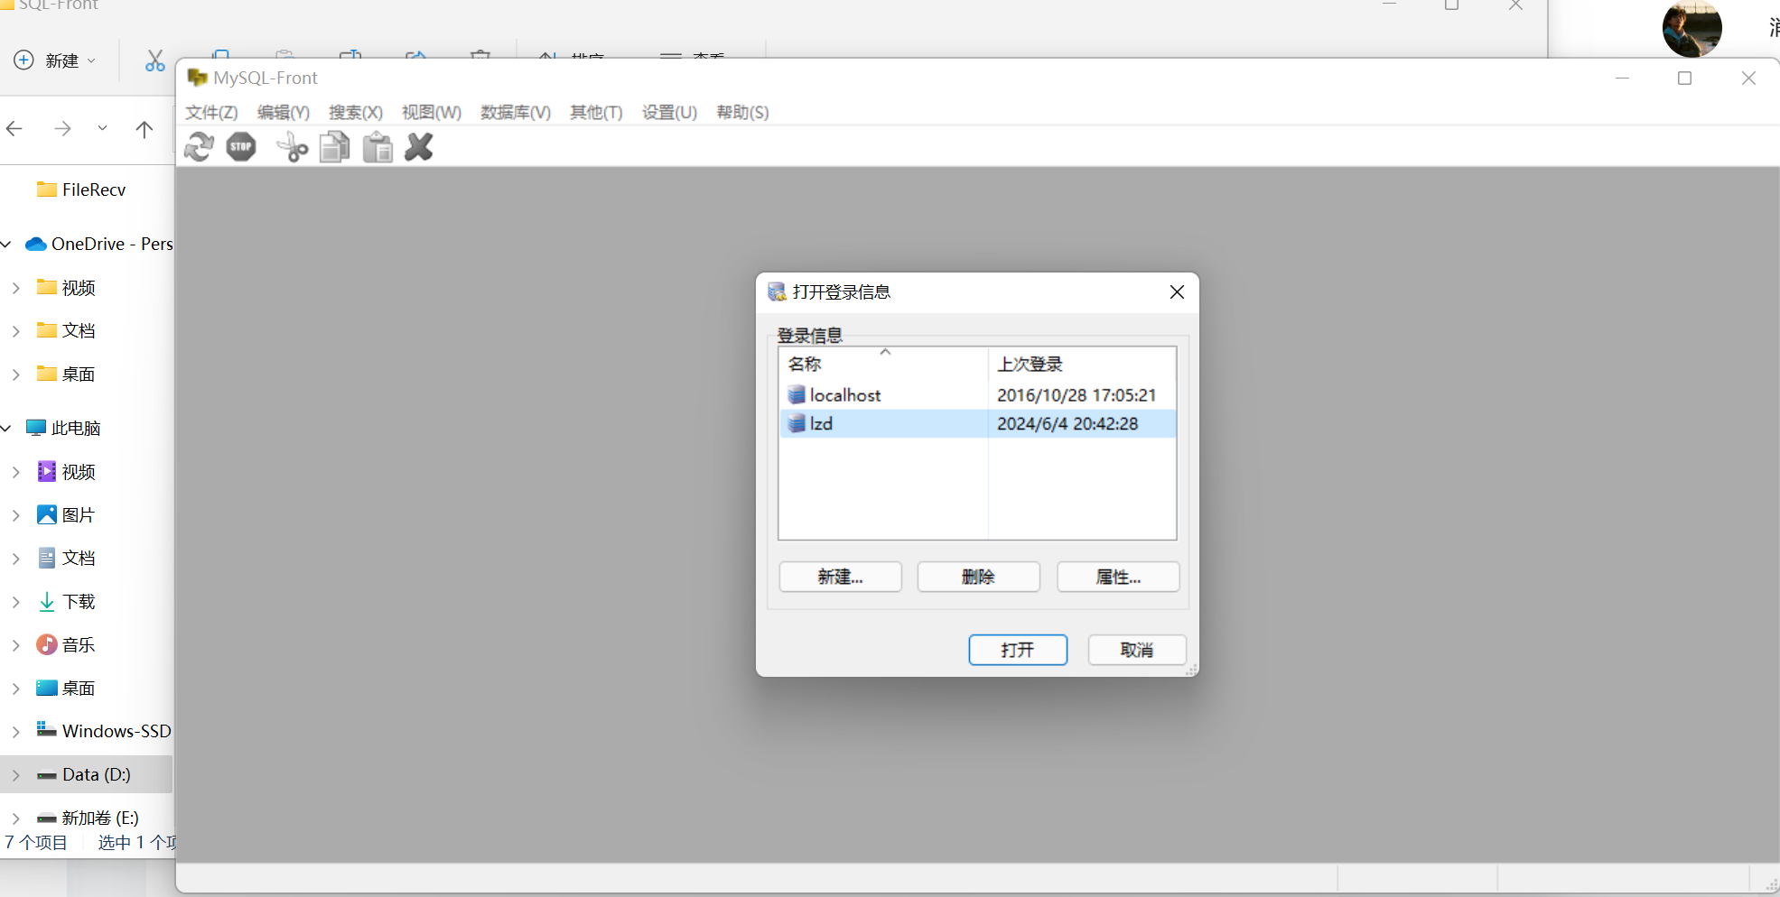The width and height of the screenshot is (1780, 897).
Task: Select the localhost login entry
Action: [x=978, y=394]
